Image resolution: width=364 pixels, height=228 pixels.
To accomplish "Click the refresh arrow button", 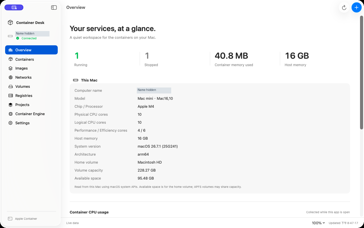I will pyautogui.click(x=344, y=8).
